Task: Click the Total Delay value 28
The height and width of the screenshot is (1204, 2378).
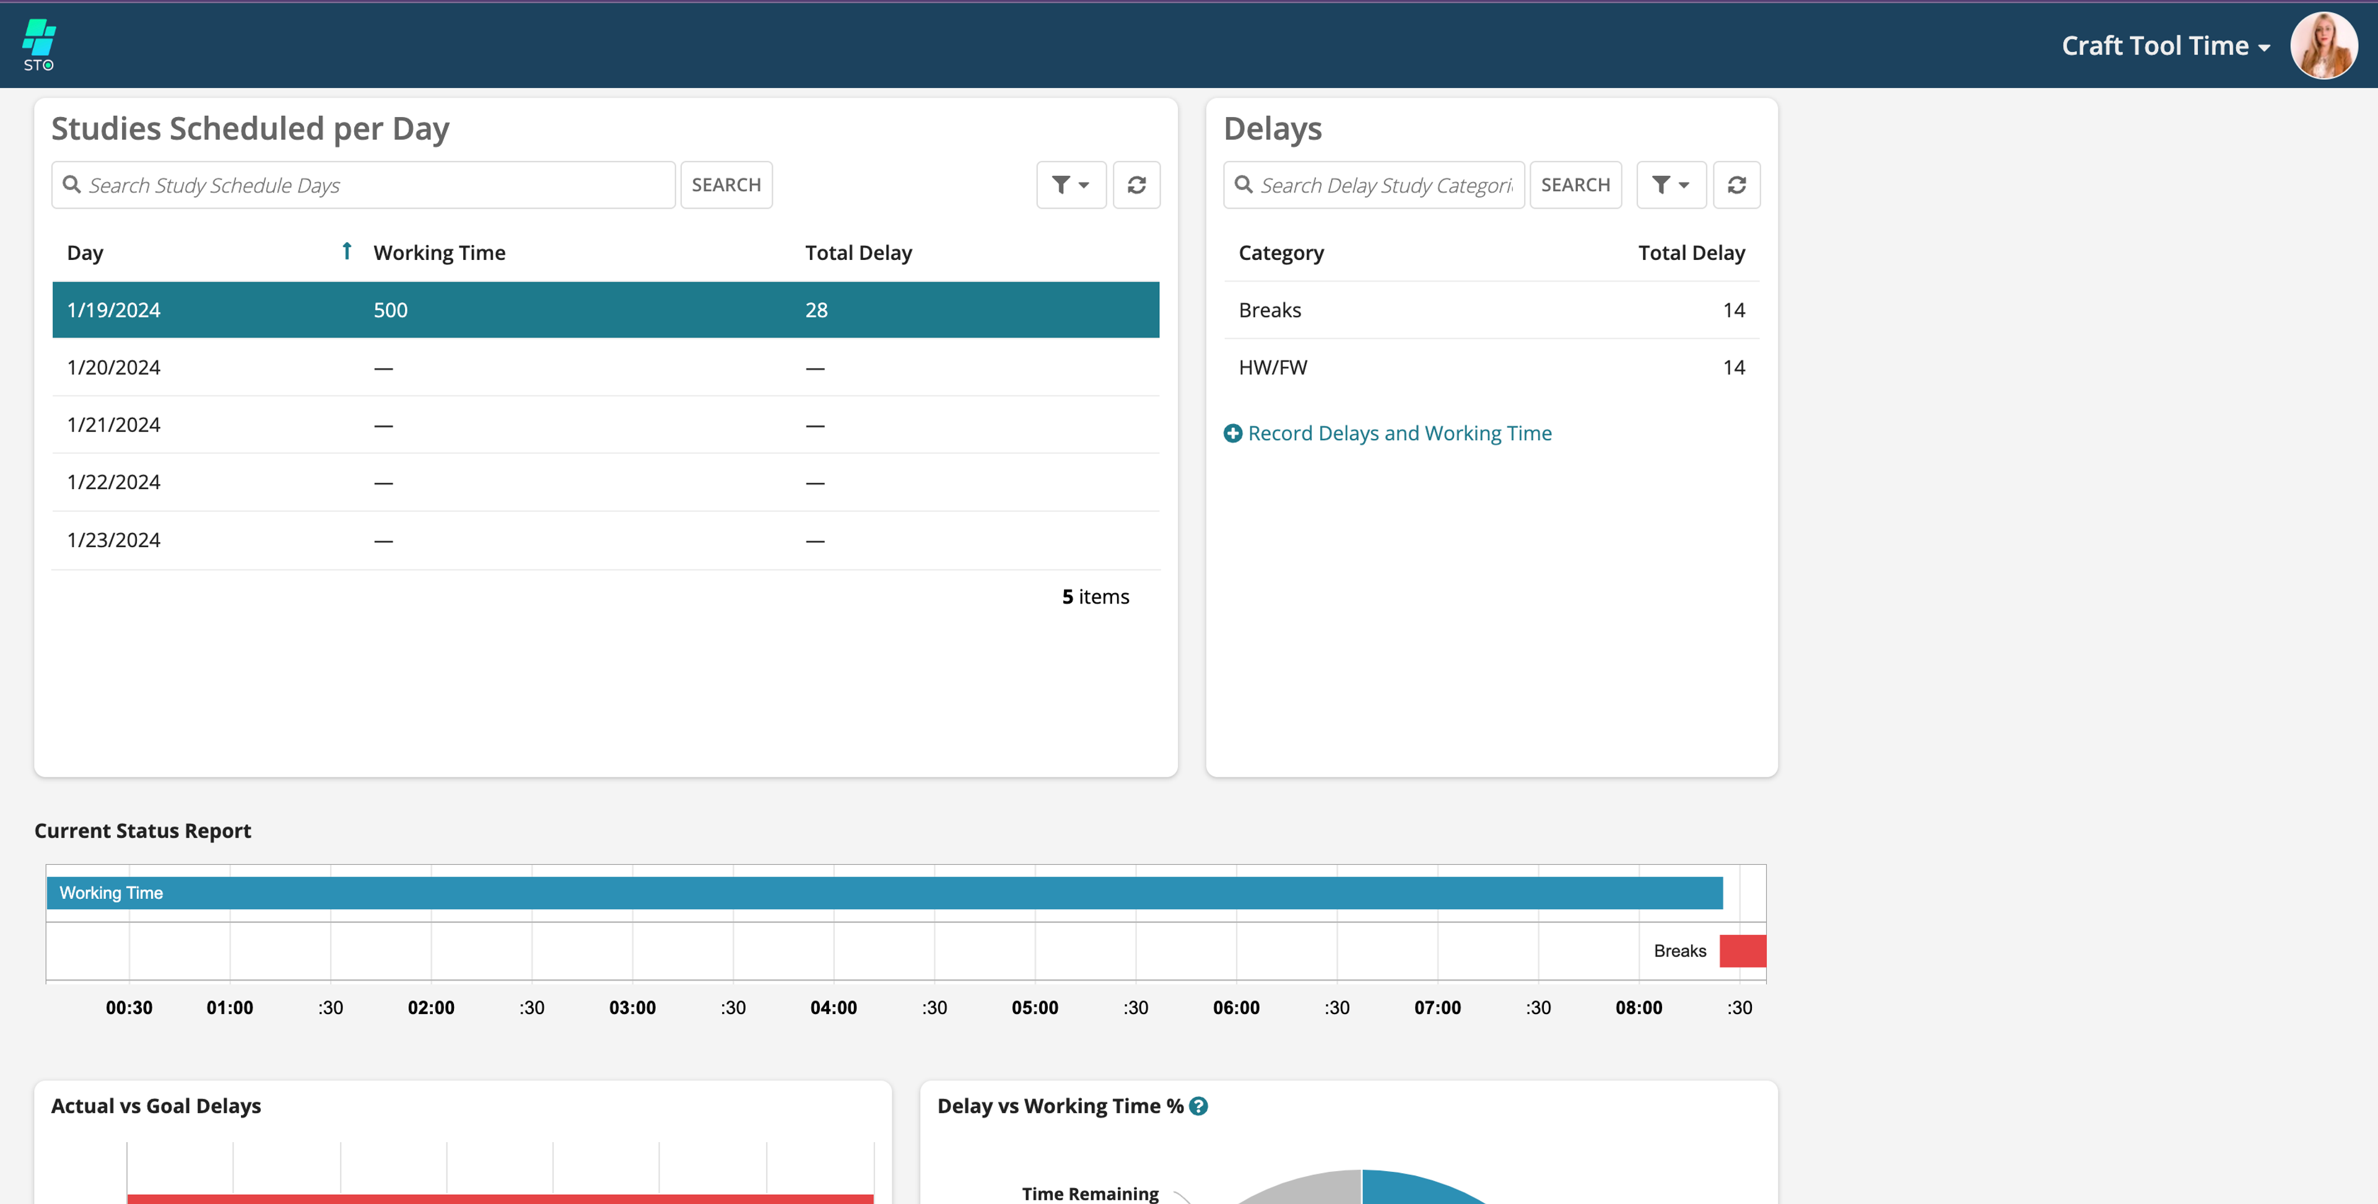Action: pos(816,310)
